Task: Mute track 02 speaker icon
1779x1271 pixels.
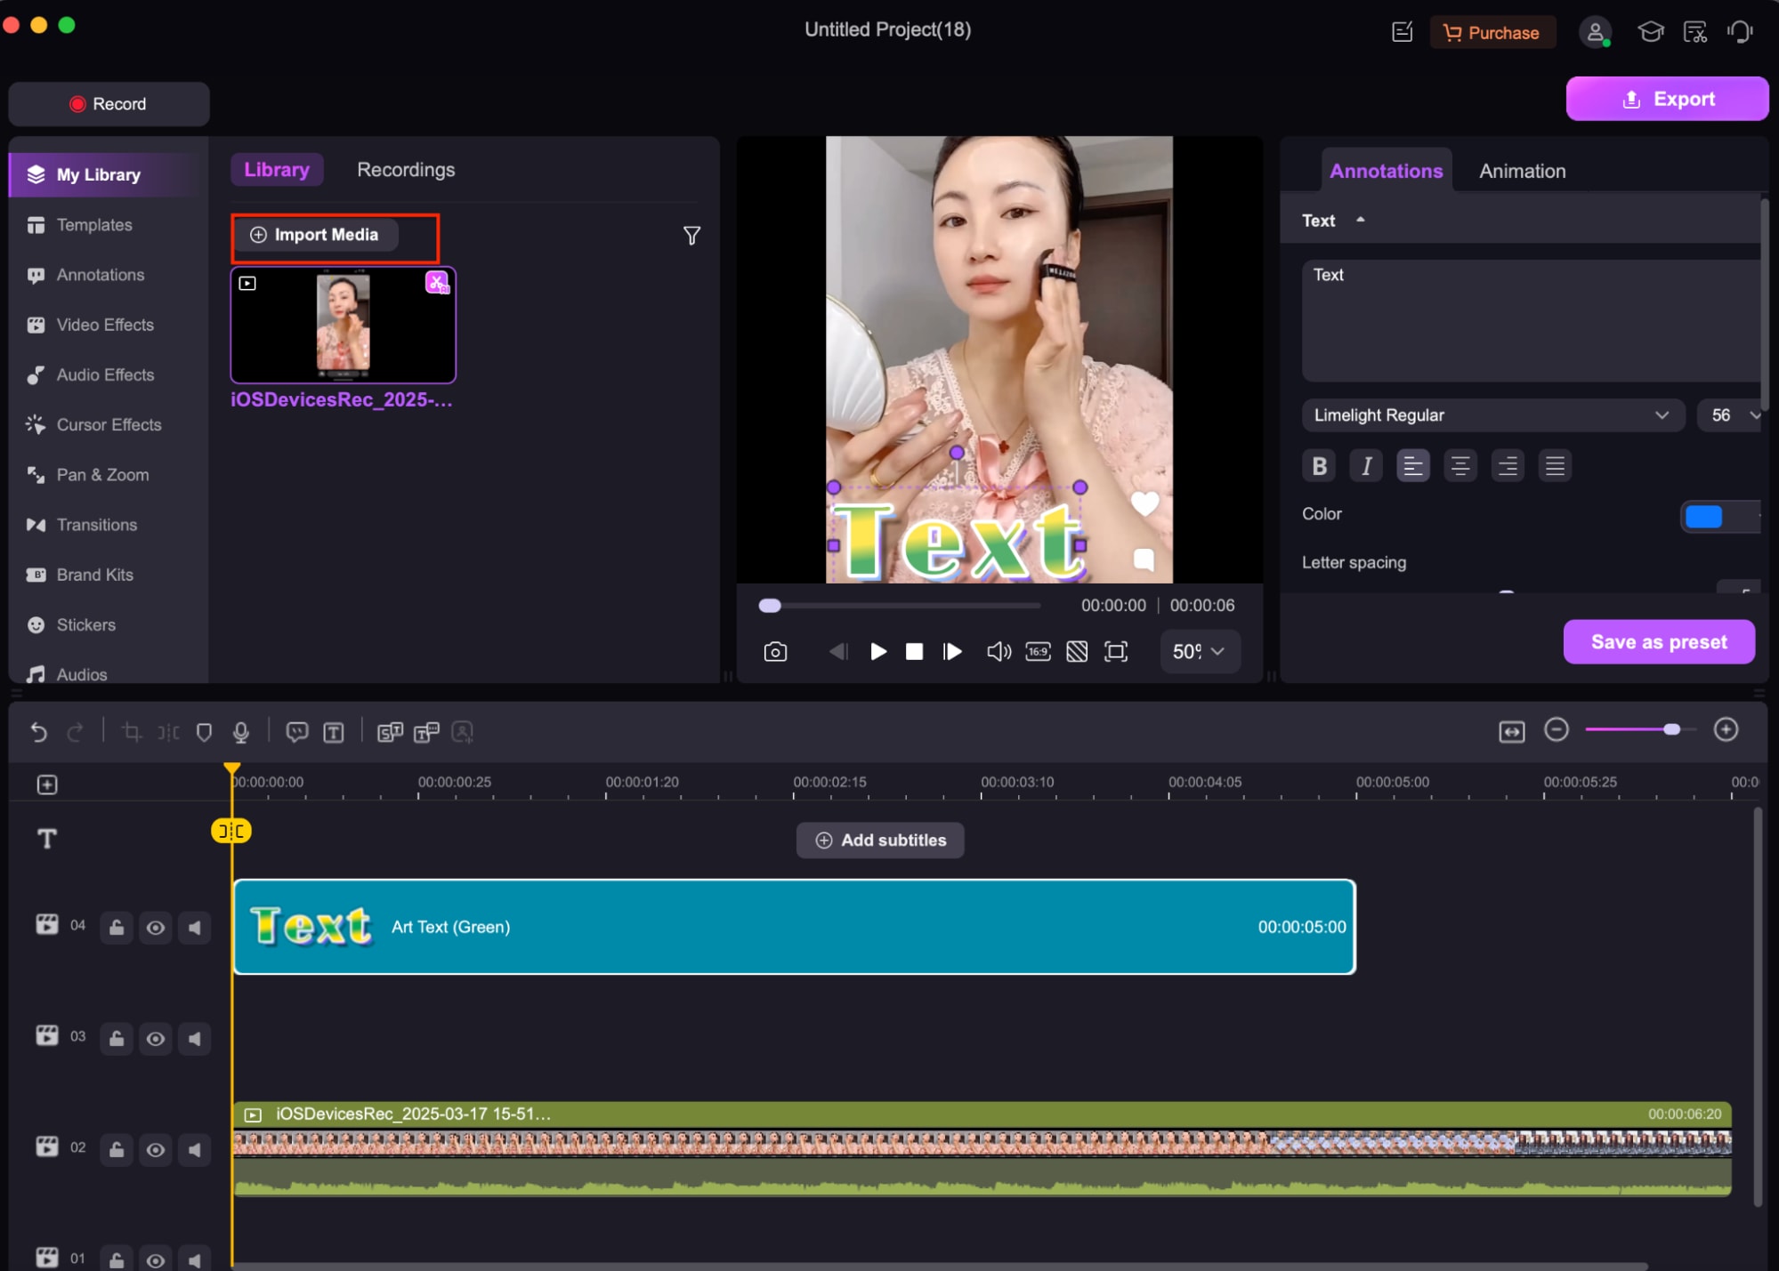Action: coord(194,1149)
